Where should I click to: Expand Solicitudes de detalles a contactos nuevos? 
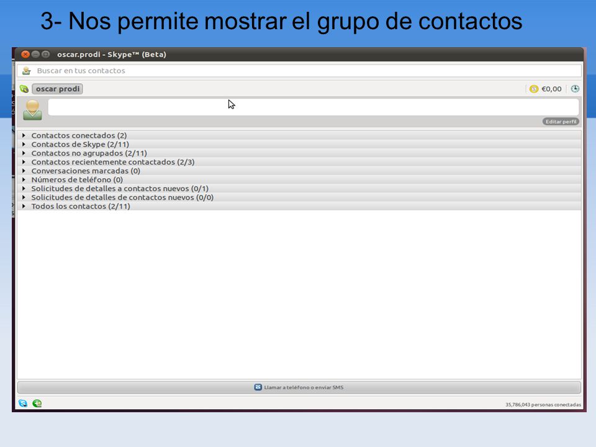24,189
